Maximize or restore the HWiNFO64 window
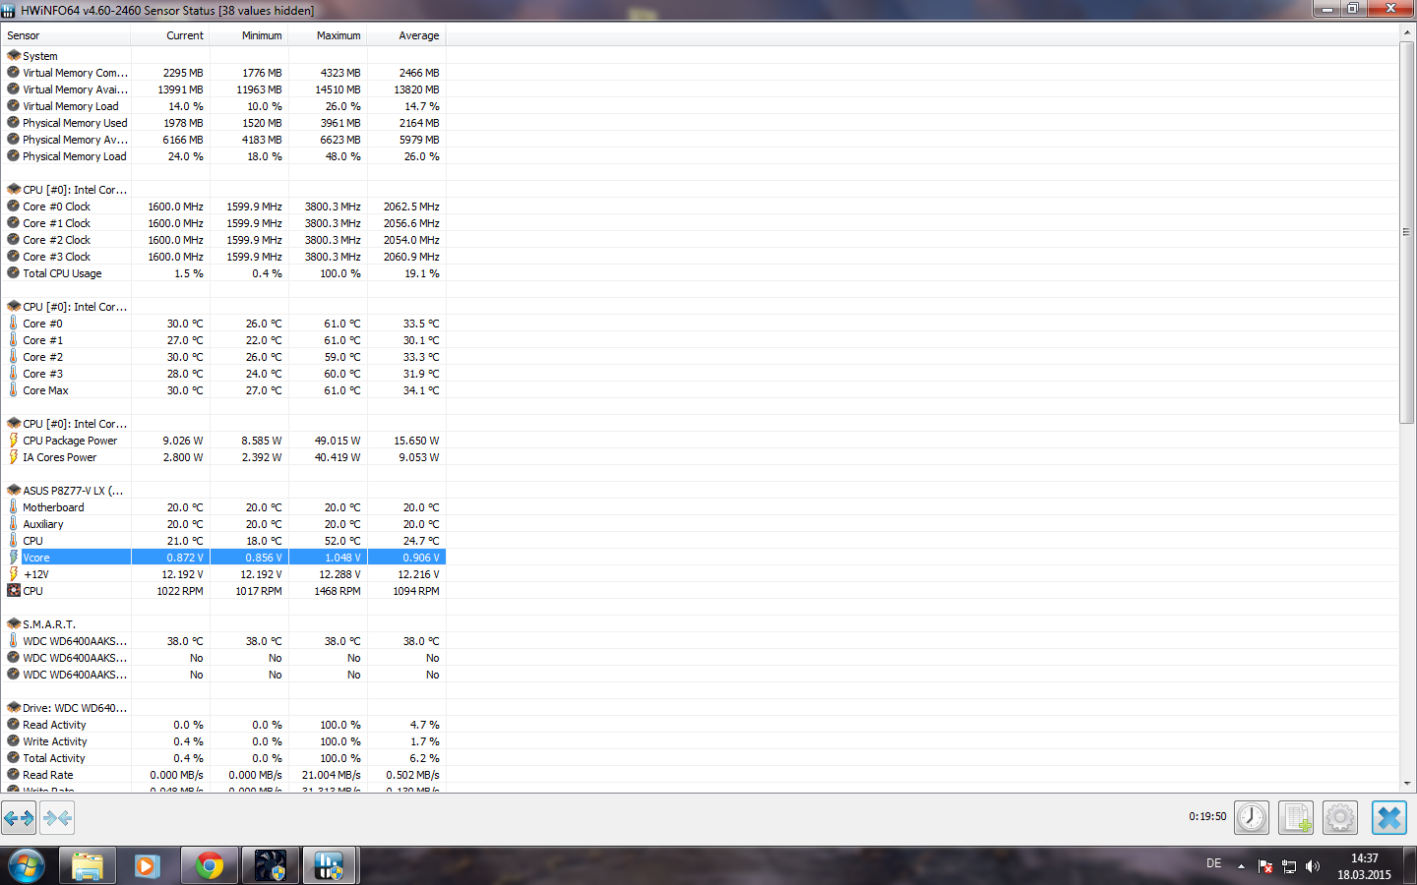This screenshot has width=1417, height=885. [x=1353, y=9]
